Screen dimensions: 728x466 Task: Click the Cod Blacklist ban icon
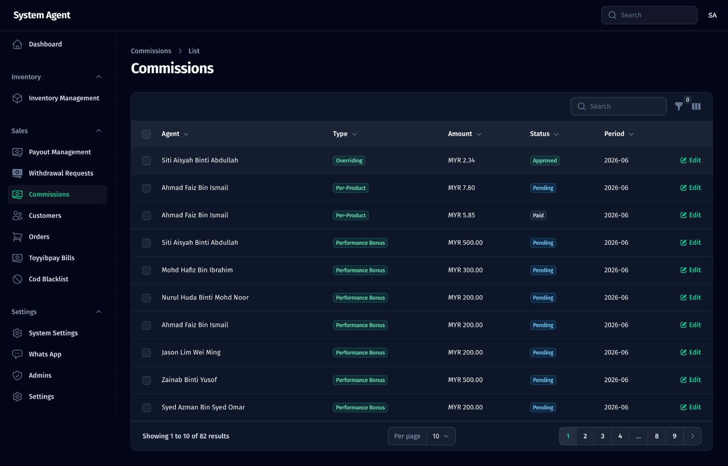[17, 279]
